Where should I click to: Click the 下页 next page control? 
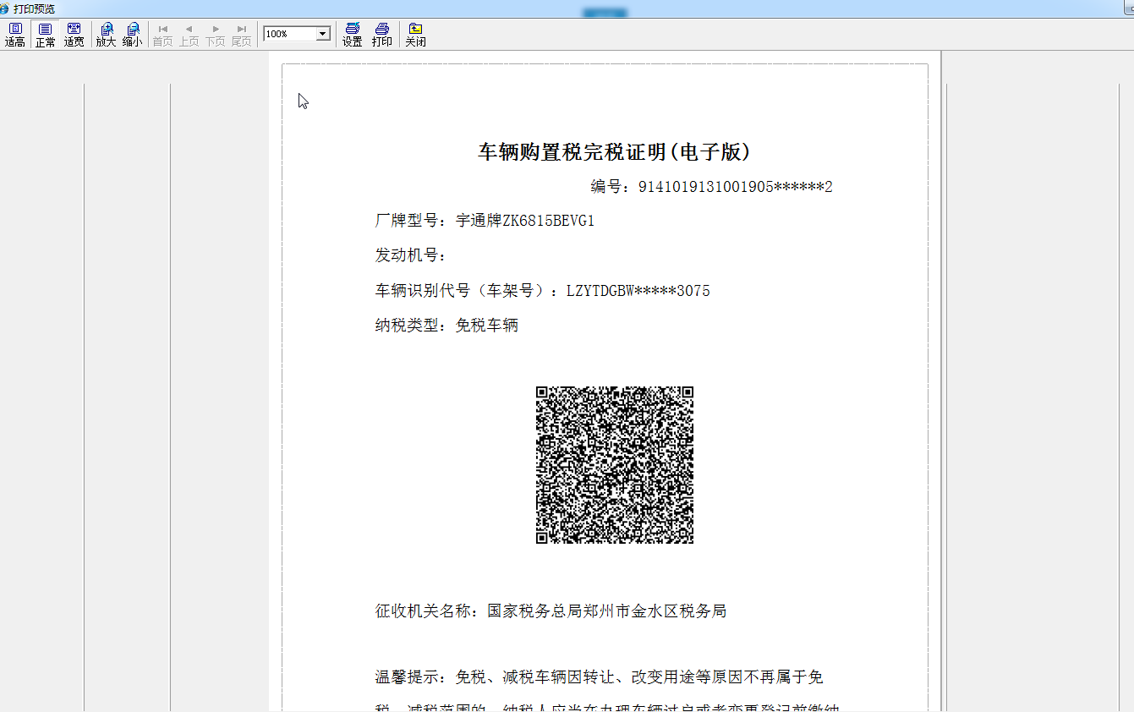[x=215, y=34]
